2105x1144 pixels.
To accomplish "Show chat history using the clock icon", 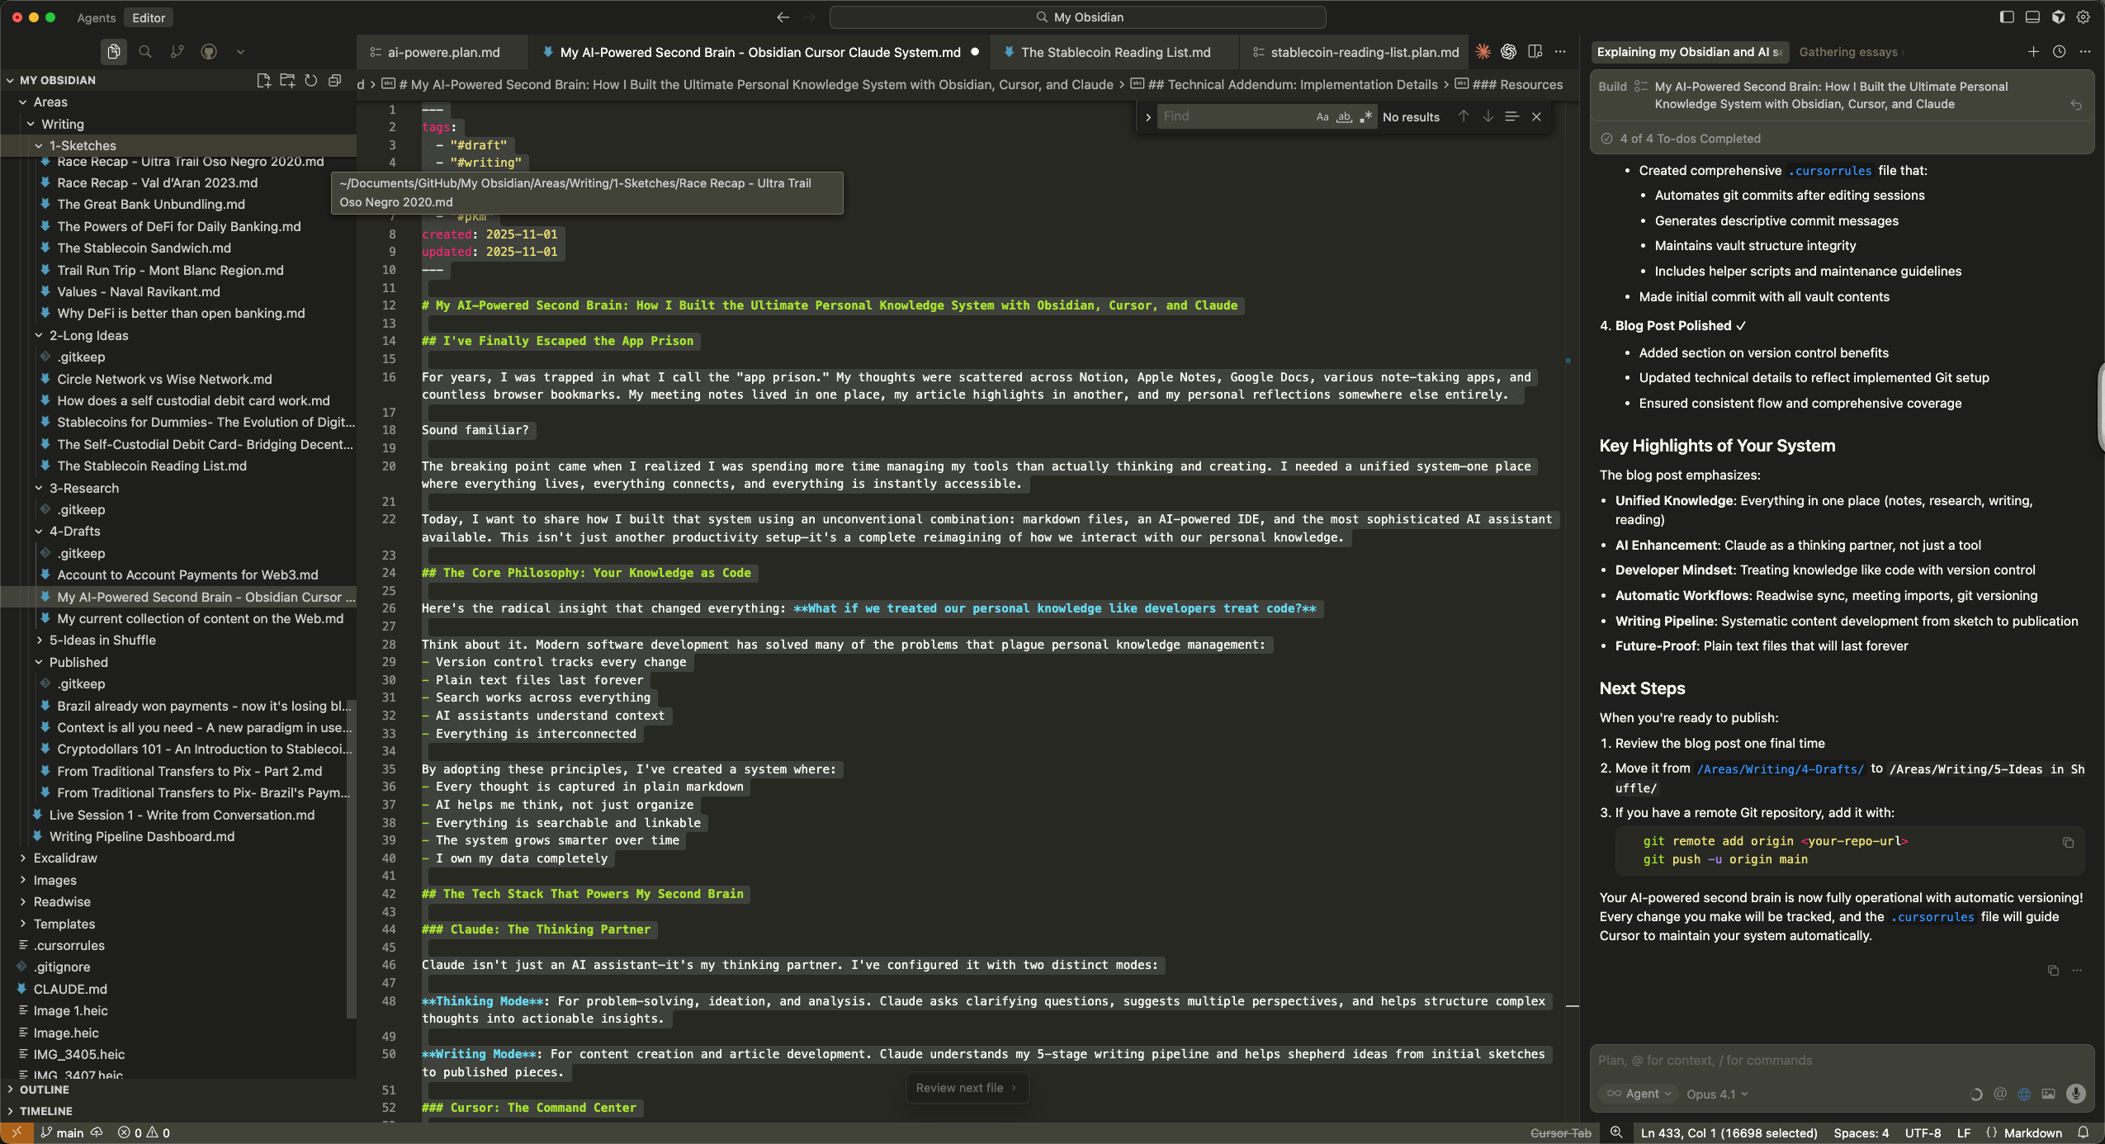I will pos(2059,52).
